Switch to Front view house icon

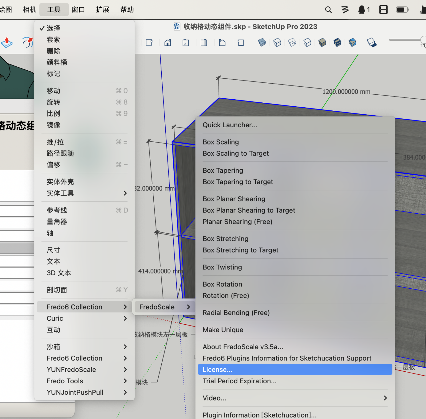(168, 43)
